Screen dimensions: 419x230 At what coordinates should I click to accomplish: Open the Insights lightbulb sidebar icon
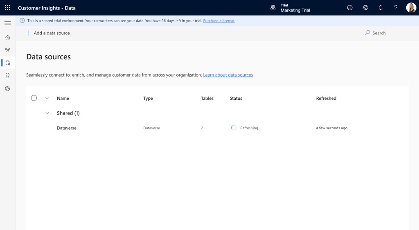(x=7, y=76)
